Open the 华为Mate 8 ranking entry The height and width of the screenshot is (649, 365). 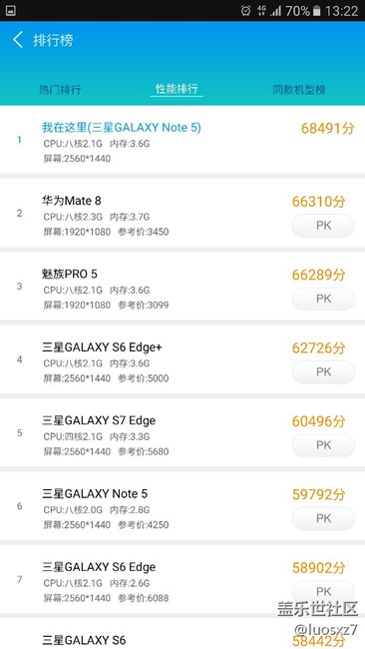[x=182, y=213]
